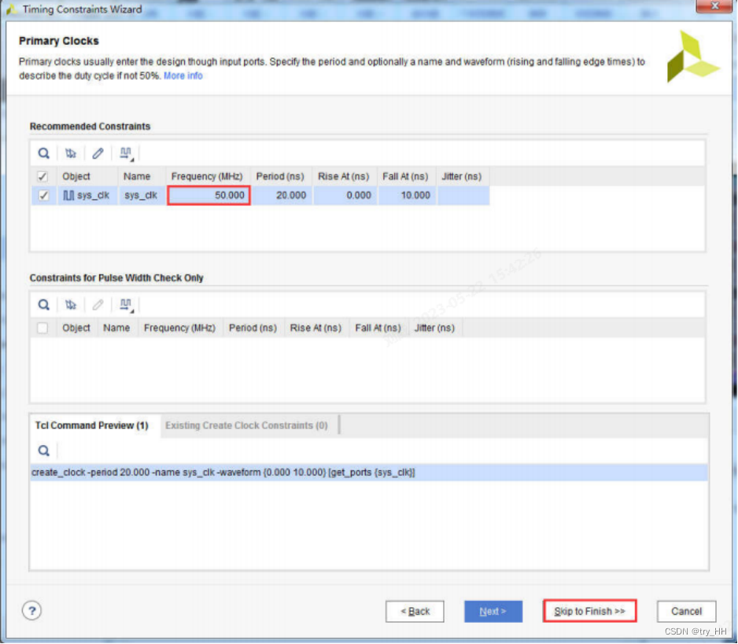Click the Object header in Pulse Width Check table
Screen dimensions: 738x644
pyautogui.click(x=76, y=328)
